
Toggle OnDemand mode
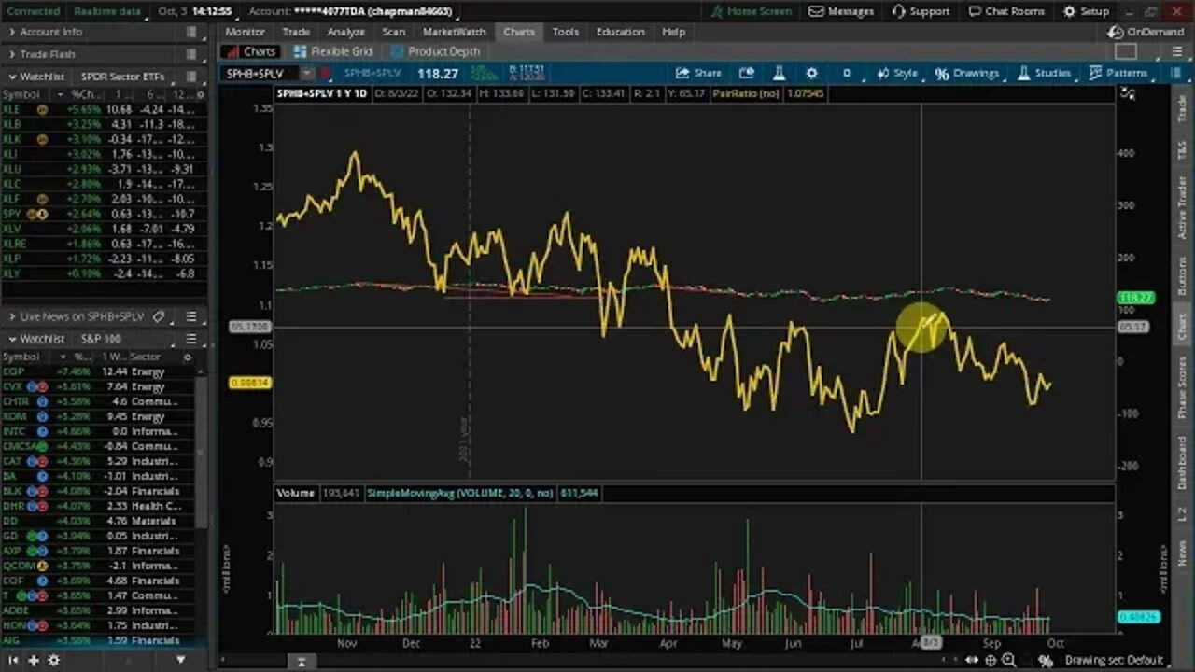1146,32
